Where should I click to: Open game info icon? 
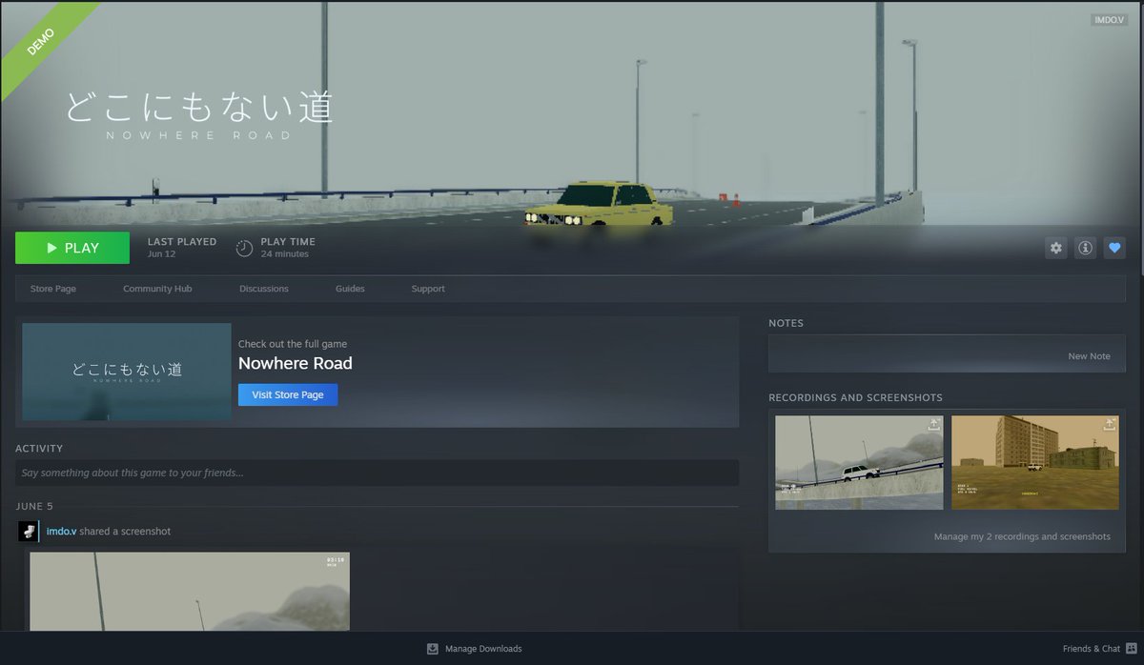pos(1085,248)
